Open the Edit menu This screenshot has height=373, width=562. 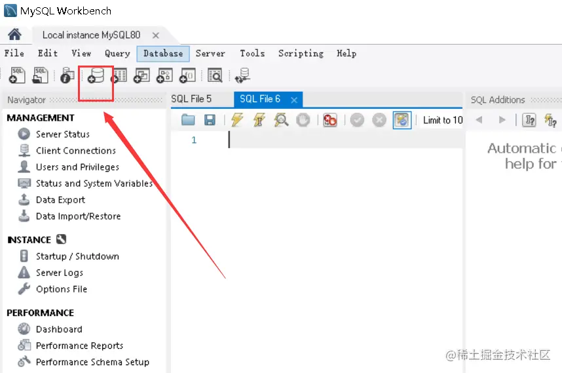pyautogui.click(x=48, y=53)
